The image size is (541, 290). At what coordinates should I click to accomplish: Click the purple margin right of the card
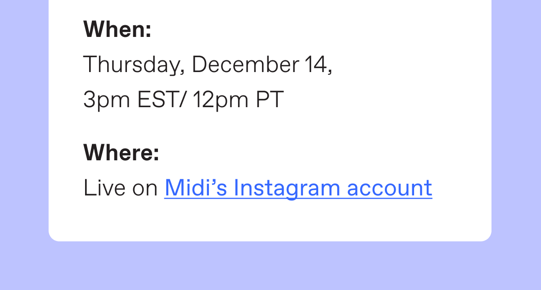[516, 122]
